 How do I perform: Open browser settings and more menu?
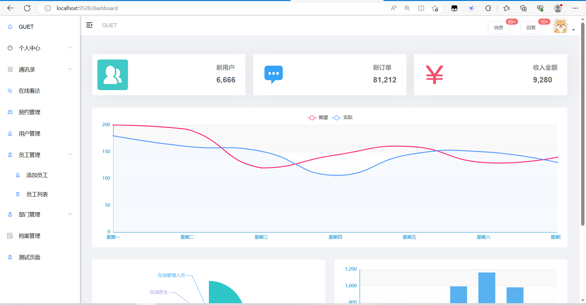tap(575, 8)
